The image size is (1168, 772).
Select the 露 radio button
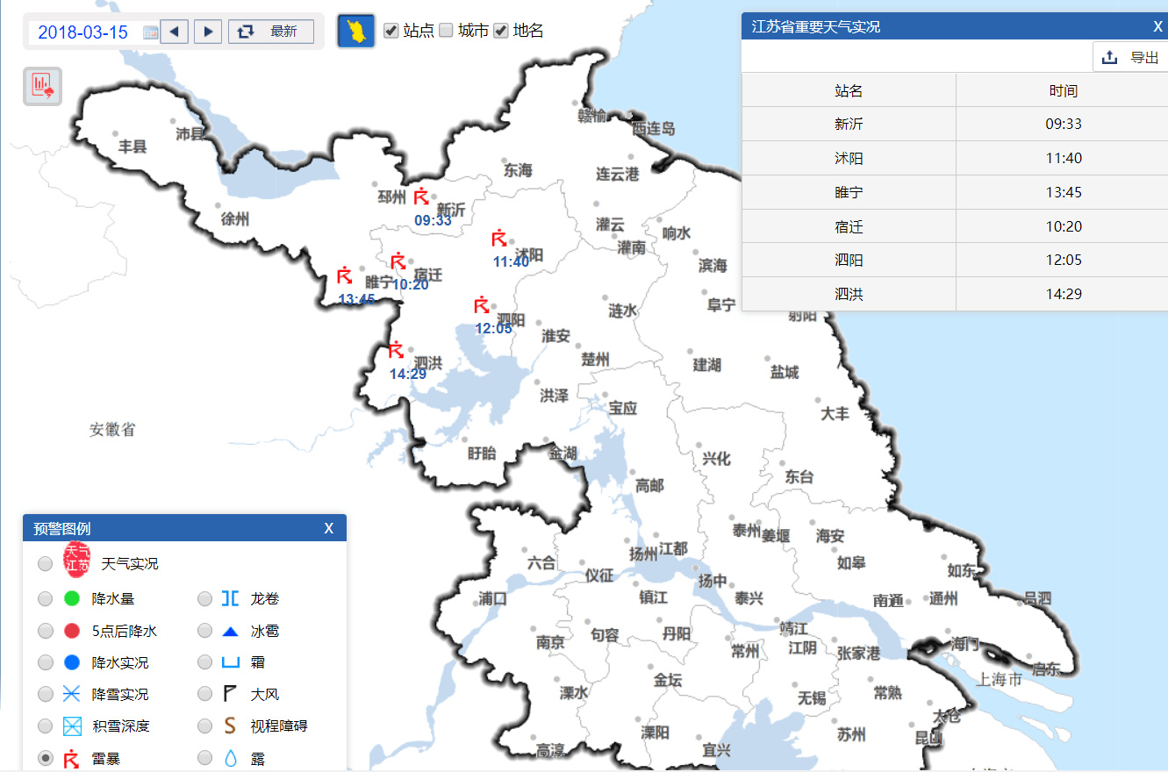click(x=204, y=758)
